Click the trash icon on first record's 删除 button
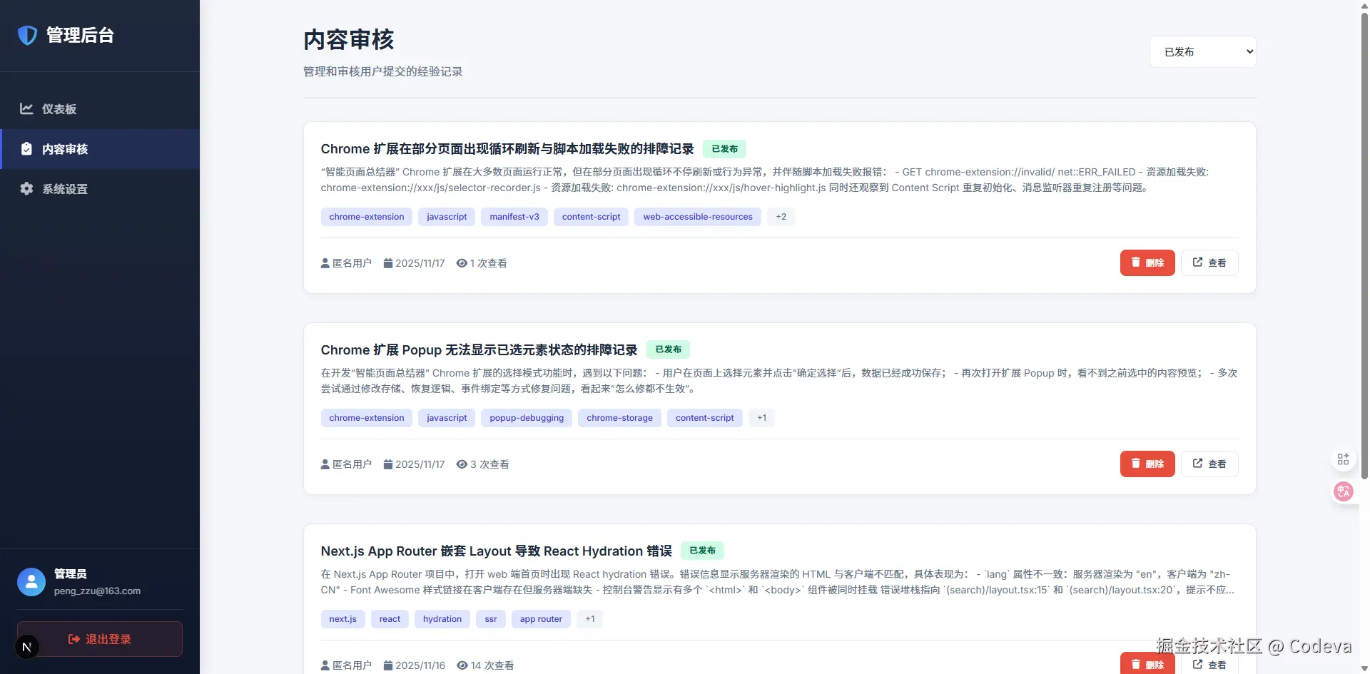1370x674 pixels. 1136,262
